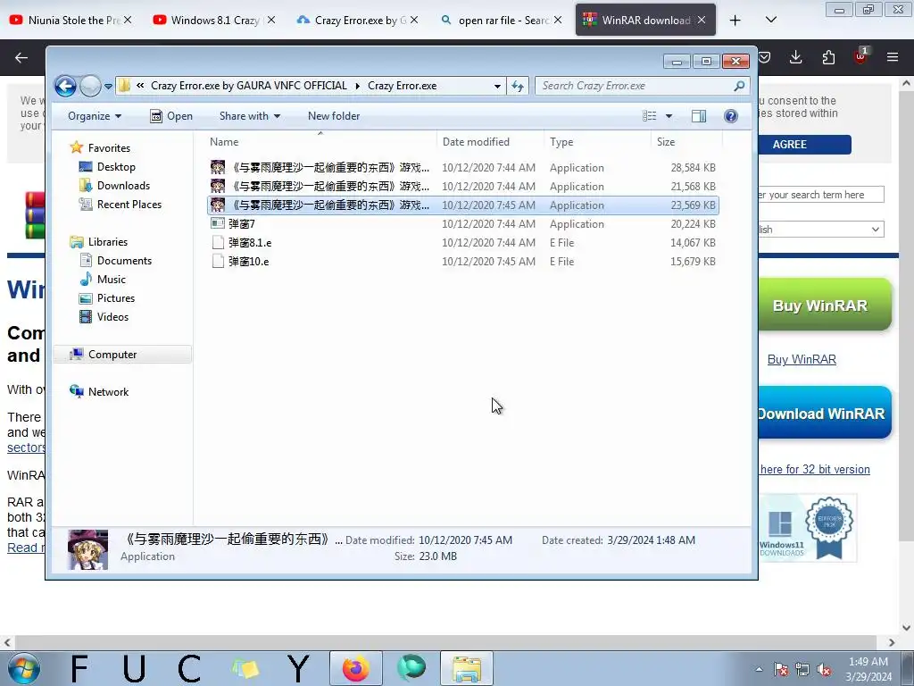914x686 pixels.
Task: Expand the address bar history dropdown
Action: (497, 86)
